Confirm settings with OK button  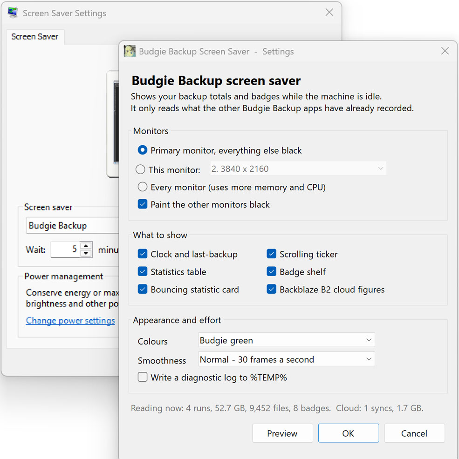coord(349,433)
